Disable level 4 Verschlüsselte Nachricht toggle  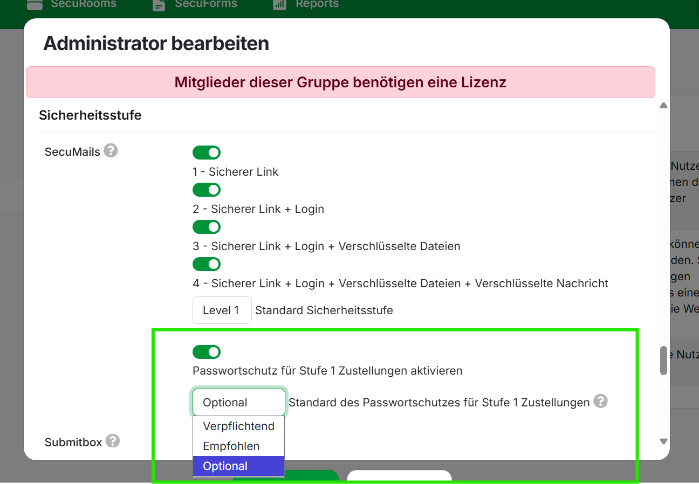point(207,264)
